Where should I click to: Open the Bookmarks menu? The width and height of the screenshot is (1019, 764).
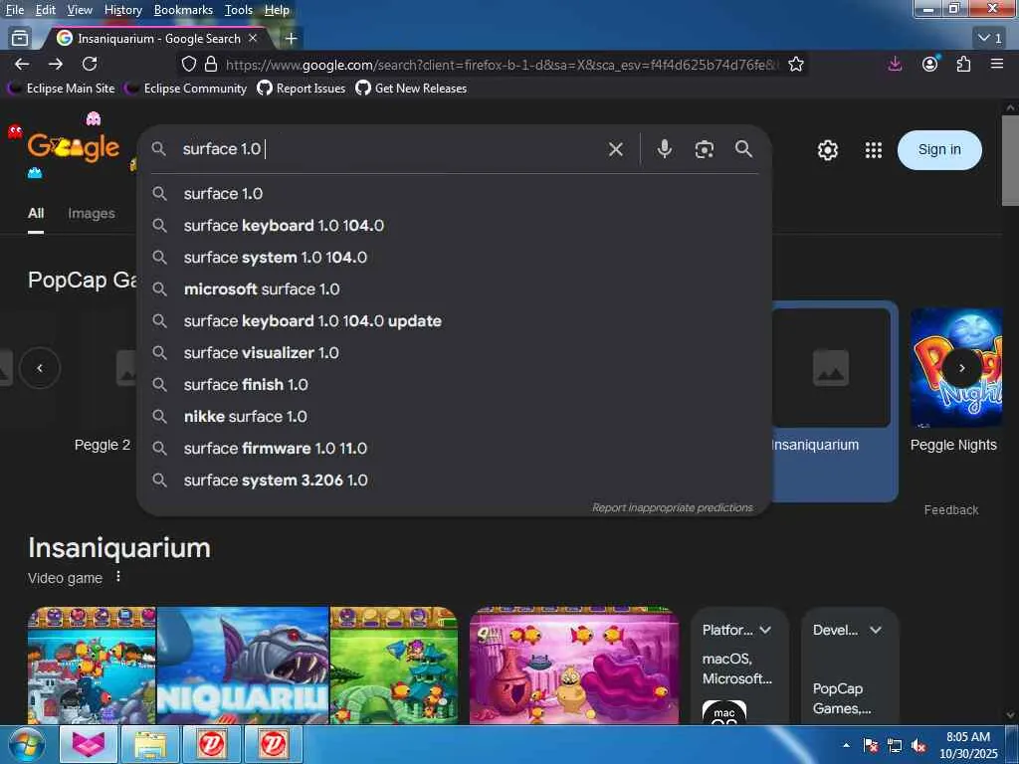183,10
